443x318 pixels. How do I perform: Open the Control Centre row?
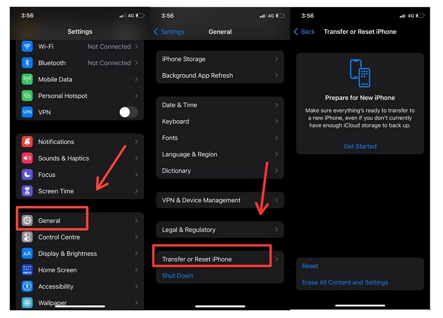pos(80,237)
